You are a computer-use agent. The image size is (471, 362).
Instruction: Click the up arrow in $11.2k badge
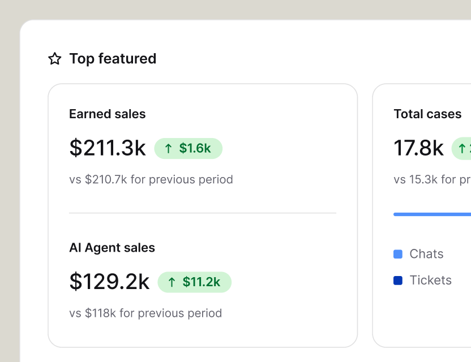click(x=172, y=282)
